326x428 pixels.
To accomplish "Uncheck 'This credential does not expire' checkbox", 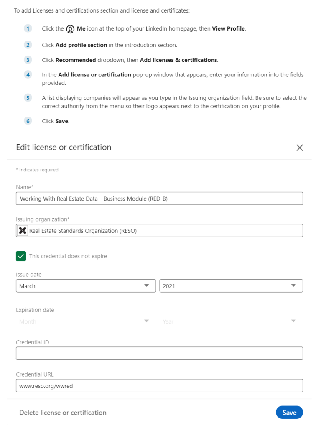I will coord(21,256).
